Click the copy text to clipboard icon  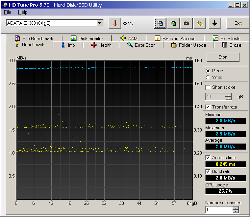(160, 23)
